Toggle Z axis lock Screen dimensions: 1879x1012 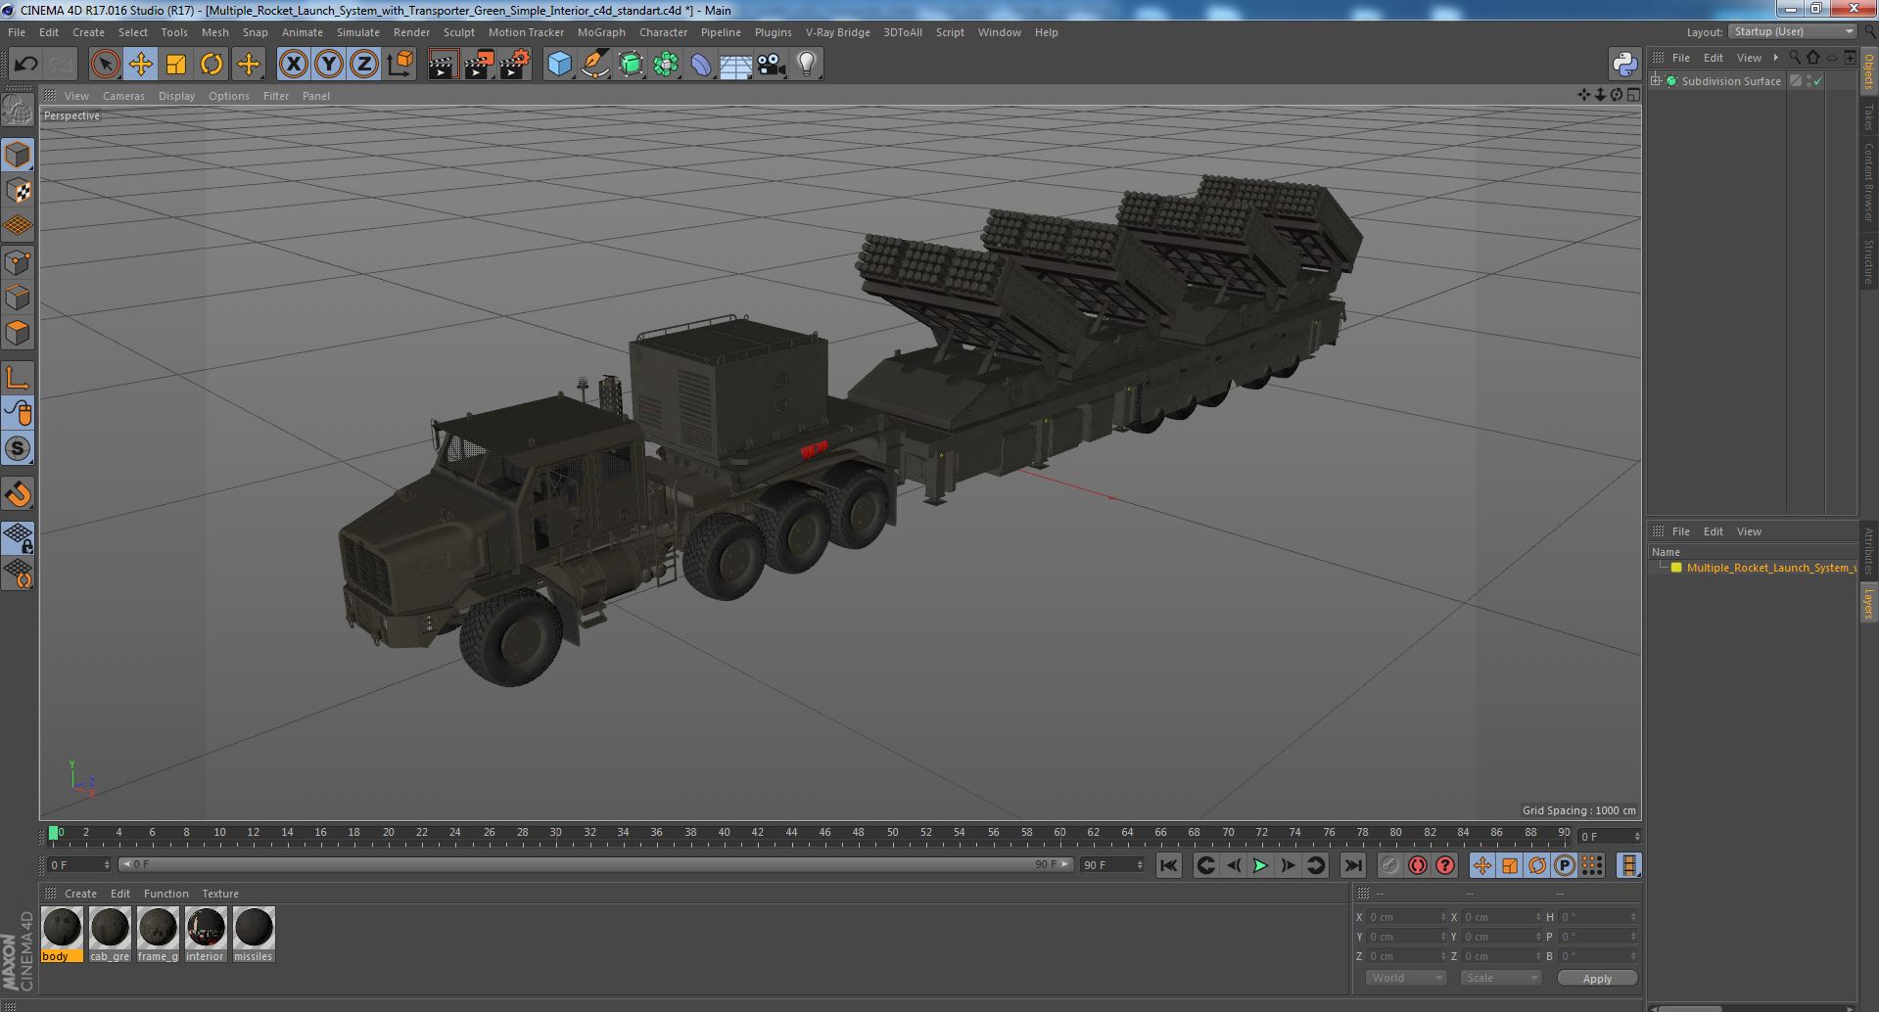tap(364, 65)
